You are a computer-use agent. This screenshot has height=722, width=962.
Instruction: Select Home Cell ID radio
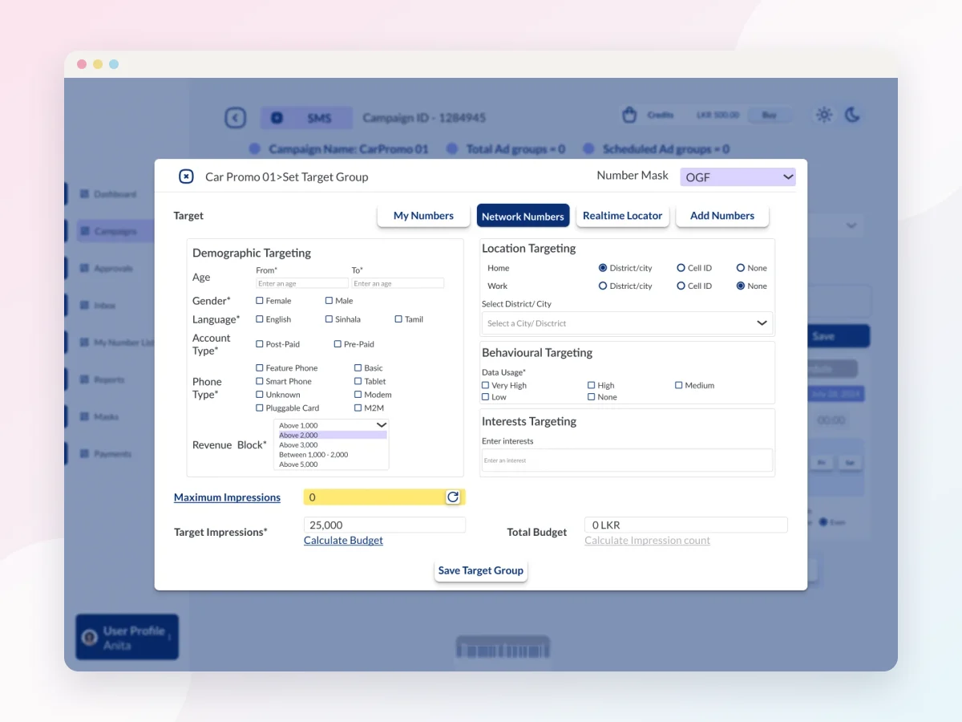[681, 268]
